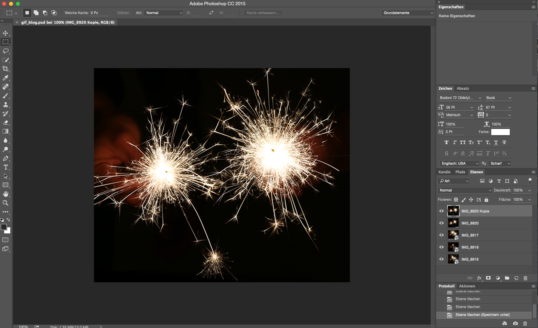The width and height of the screenshot is (538, 328).
Task: Open the Book font style dropdown
Action: click(498, 98)
